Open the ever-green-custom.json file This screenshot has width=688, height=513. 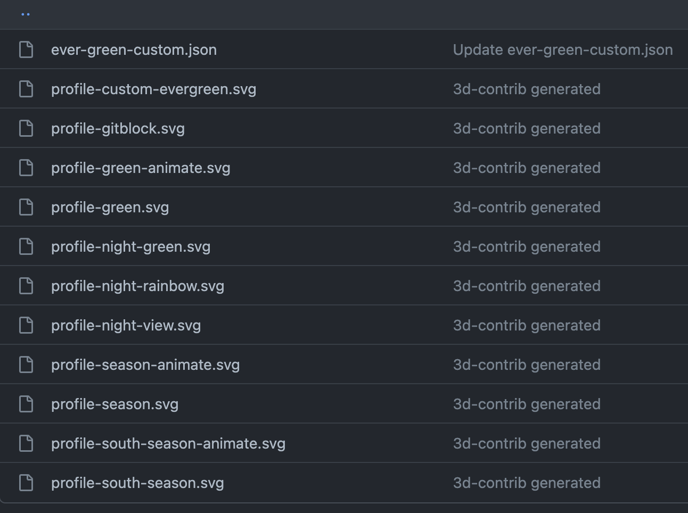[134, 49]
